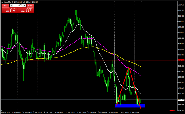Click the 1935.80 price axis label
The image size is (185, 114).
point(181,49)
